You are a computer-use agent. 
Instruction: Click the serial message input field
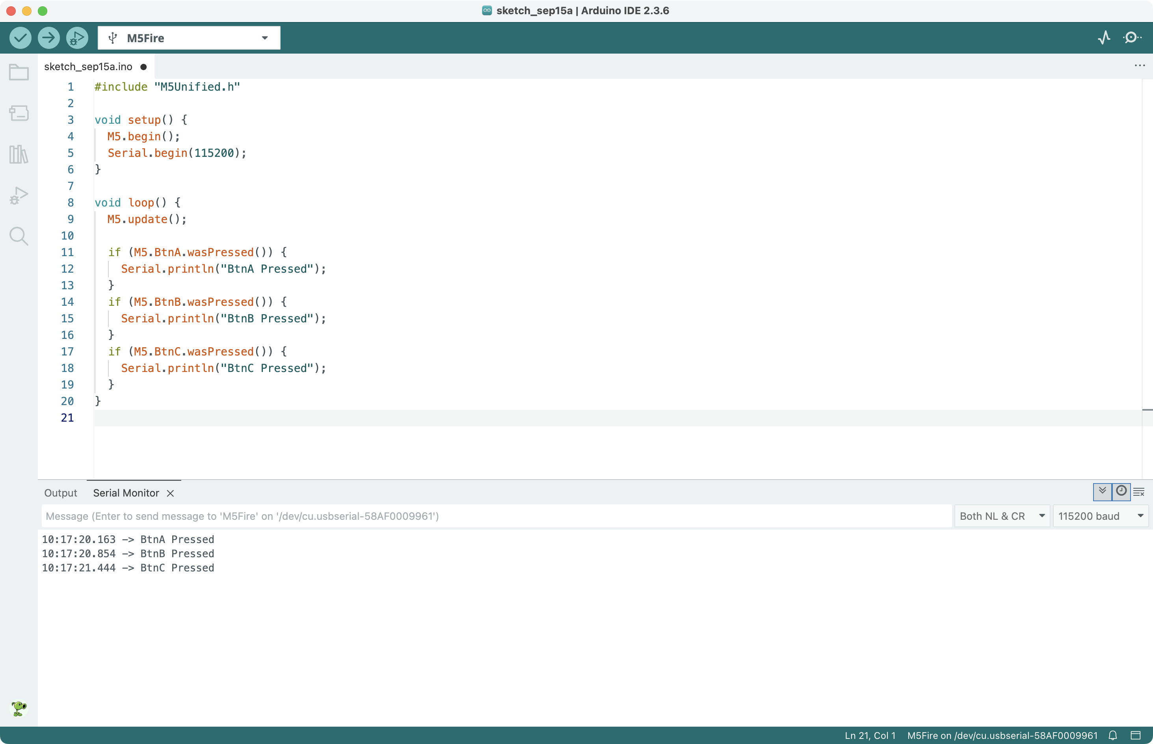tap(497, 516)
